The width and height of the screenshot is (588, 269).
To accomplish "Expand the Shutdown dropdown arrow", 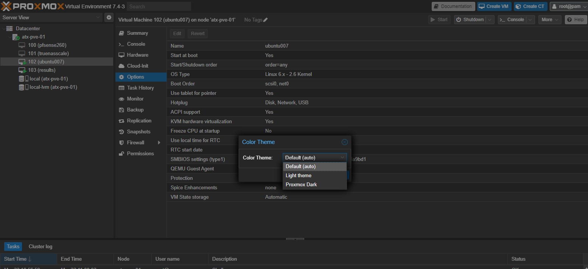I will 490,20.
